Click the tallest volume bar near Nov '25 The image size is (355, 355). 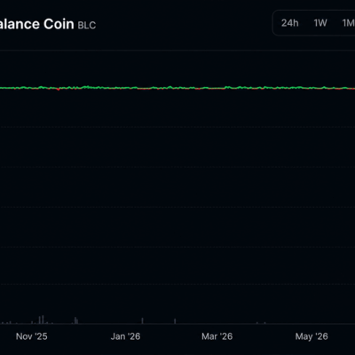[43, 319]
